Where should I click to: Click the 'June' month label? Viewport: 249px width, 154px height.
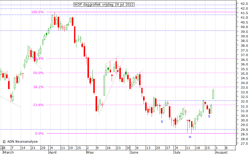pos(134,152)
